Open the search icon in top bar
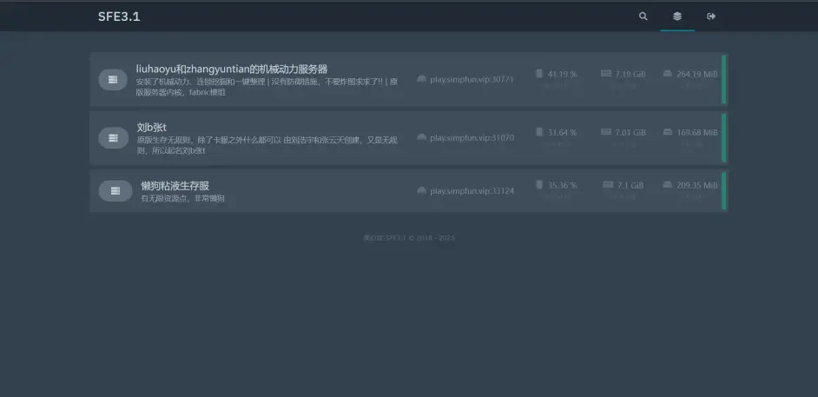The width and height of the screenshot is (818, 397). tap(643, 16)
